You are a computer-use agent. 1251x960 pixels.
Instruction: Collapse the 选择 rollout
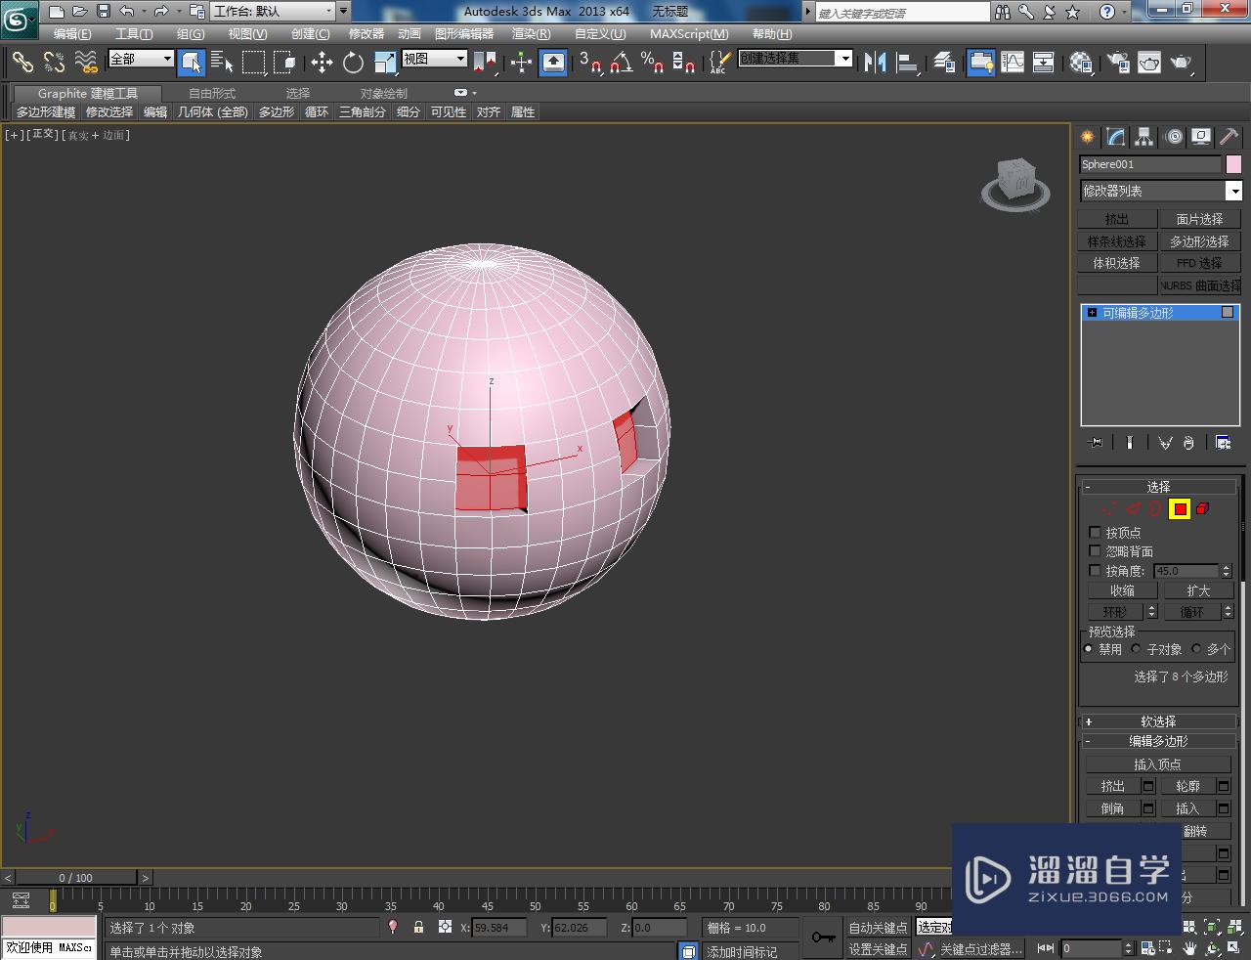click(1158, 487)
